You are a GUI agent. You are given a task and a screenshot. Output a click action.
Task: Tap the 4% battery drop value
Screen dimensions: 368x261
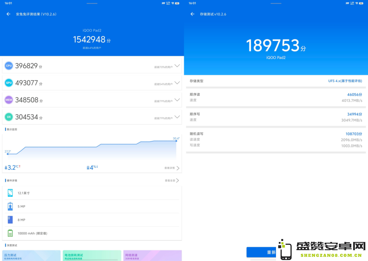point(93,167)
